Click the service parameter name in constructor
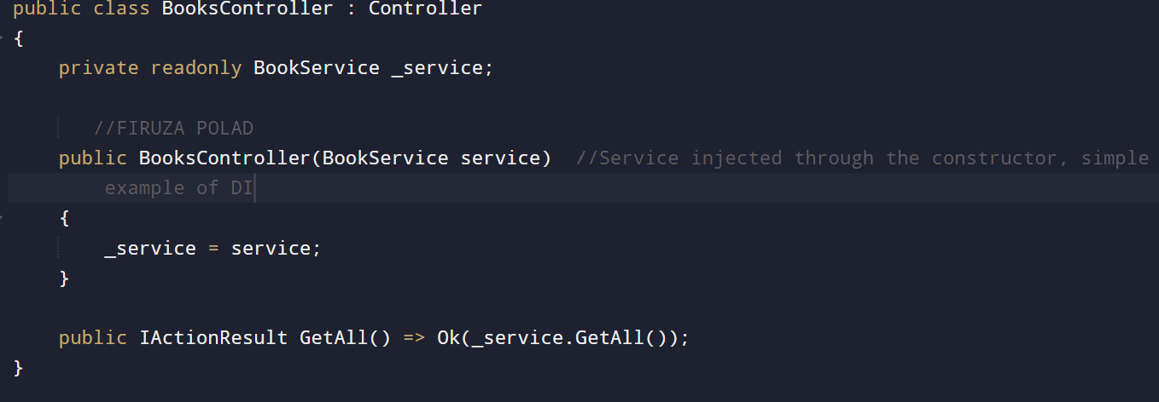 pos(500,158)
